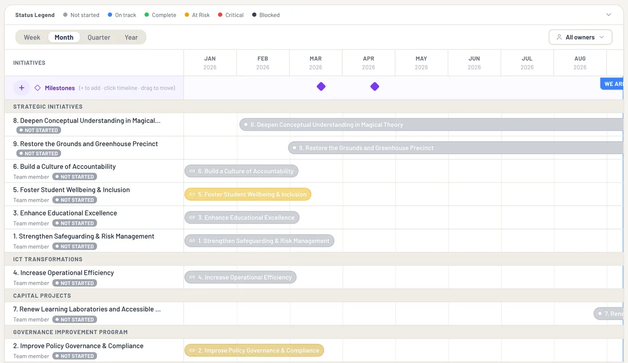Collapse the Status Legend with chevron
The height and width of the screenshot is (363, 628).
tap(609, 15)
